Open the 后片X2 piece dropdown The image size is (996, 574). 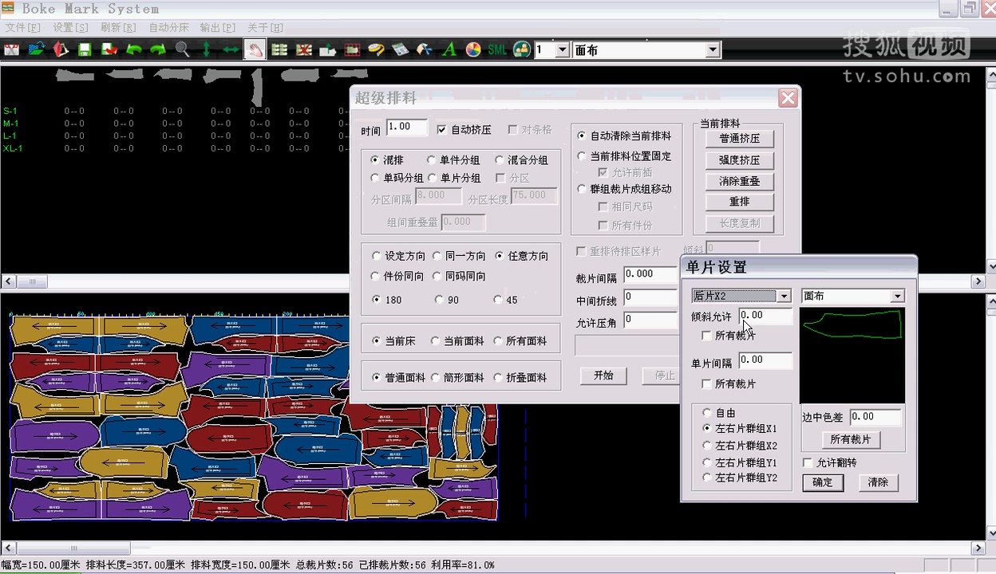(x=785, y=295)
